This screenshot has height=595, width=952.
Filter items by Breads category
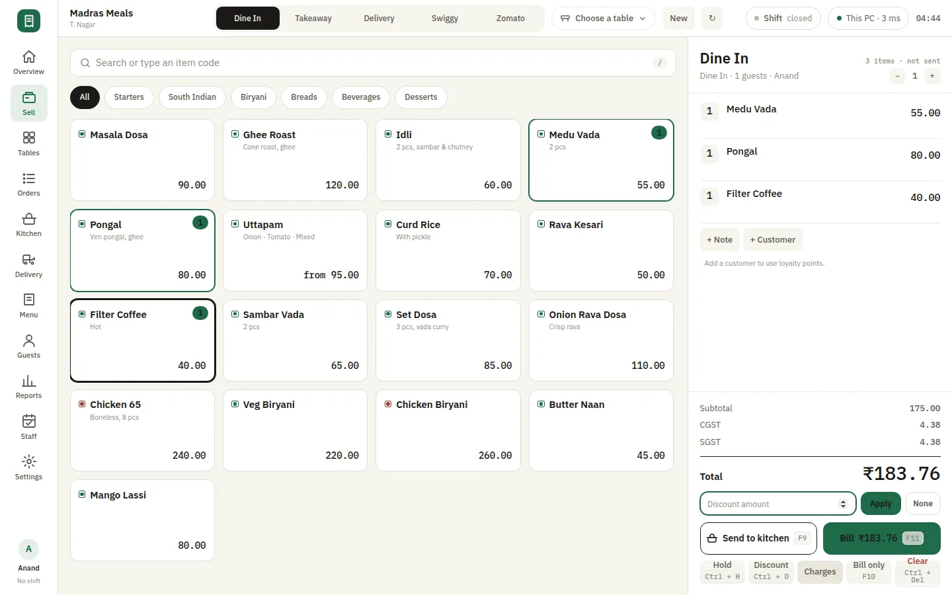[304, 97]
